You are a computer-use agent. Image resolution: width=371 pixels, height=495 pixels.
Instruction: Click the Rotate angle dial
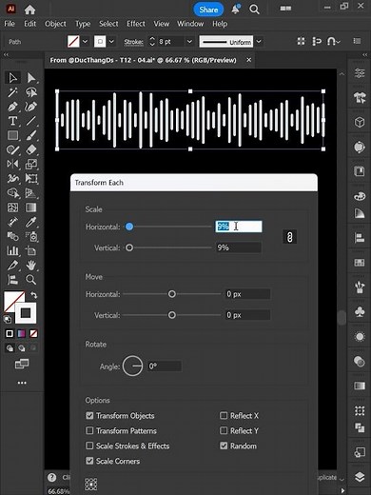tap(132, 366)
